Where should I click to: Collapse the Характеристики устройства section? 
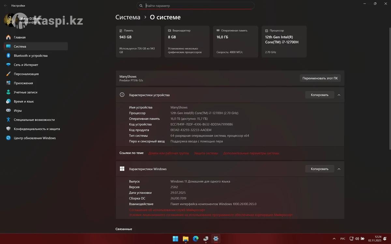339,95
